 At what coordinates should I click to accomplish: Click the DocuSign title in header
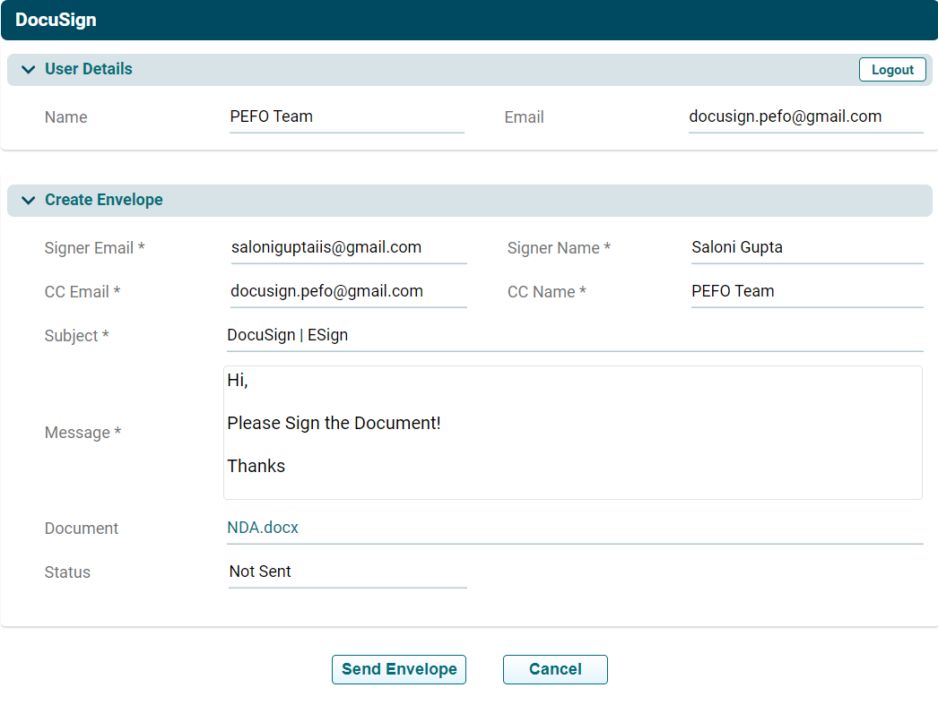click(x=56, y=20)
